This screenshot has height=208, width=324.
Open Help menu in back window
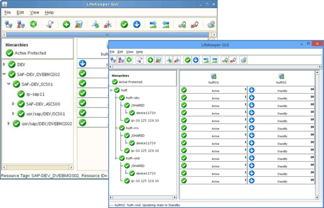point(49,12)
